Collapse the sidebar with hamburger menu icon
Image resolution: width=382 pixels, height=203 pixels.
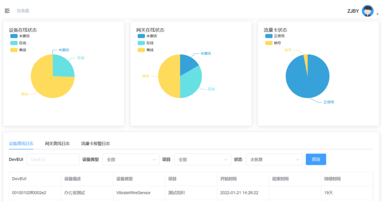7,11
